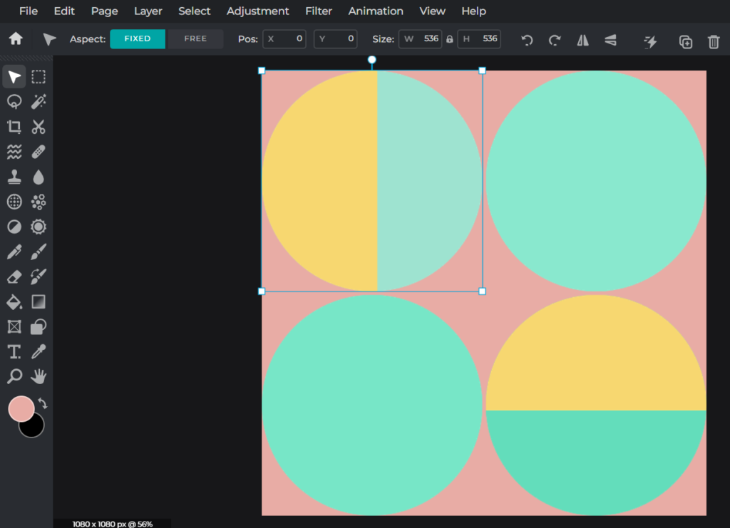Select the Heal tool bandage icon
This screenshot has width=730, height=528.
click(x=38, y=151)
